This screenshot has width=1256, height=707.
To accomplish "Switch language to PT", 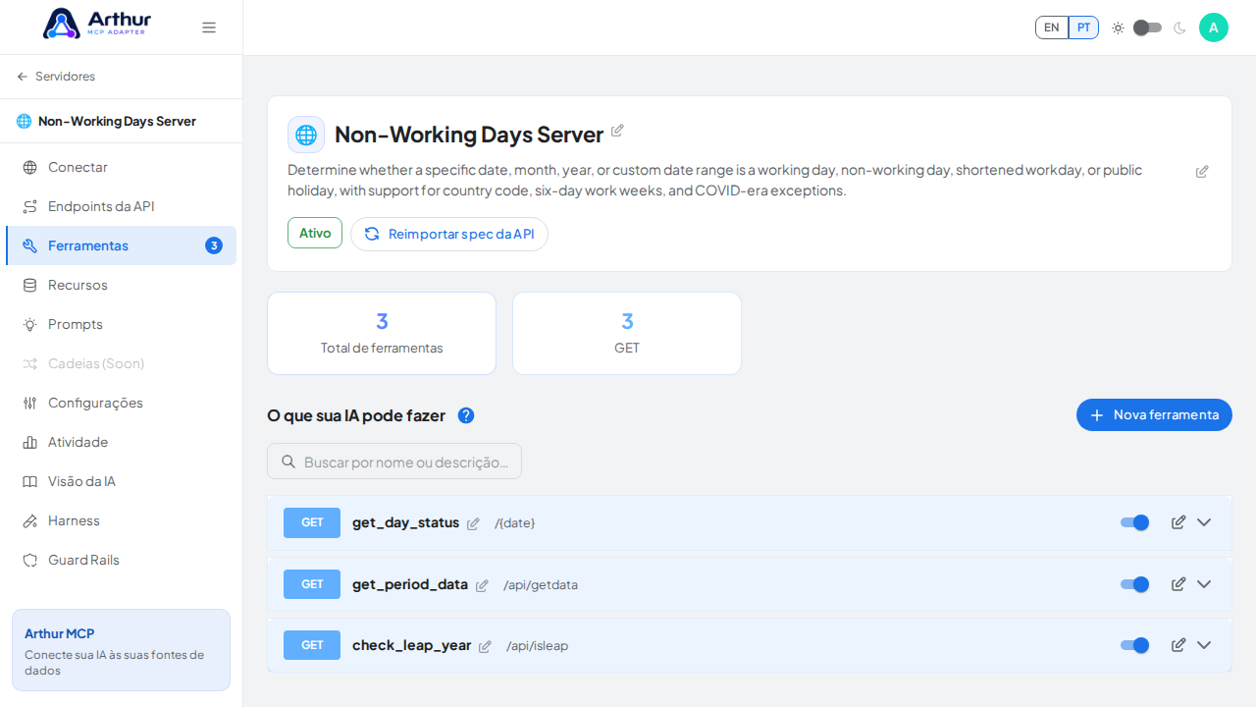I will [1083, 27].
